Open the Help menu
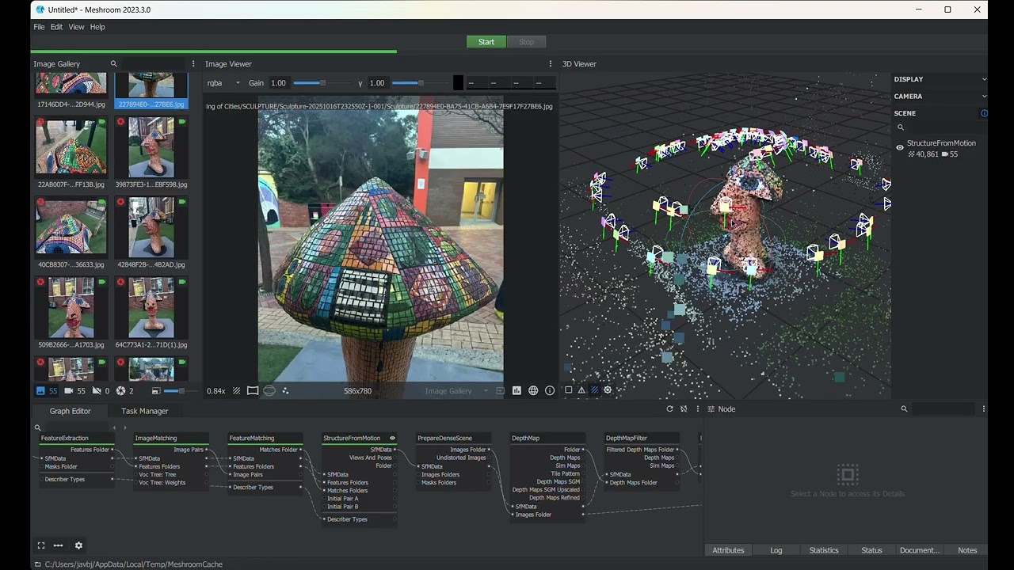1014x570 pixels. click(97, 27)
